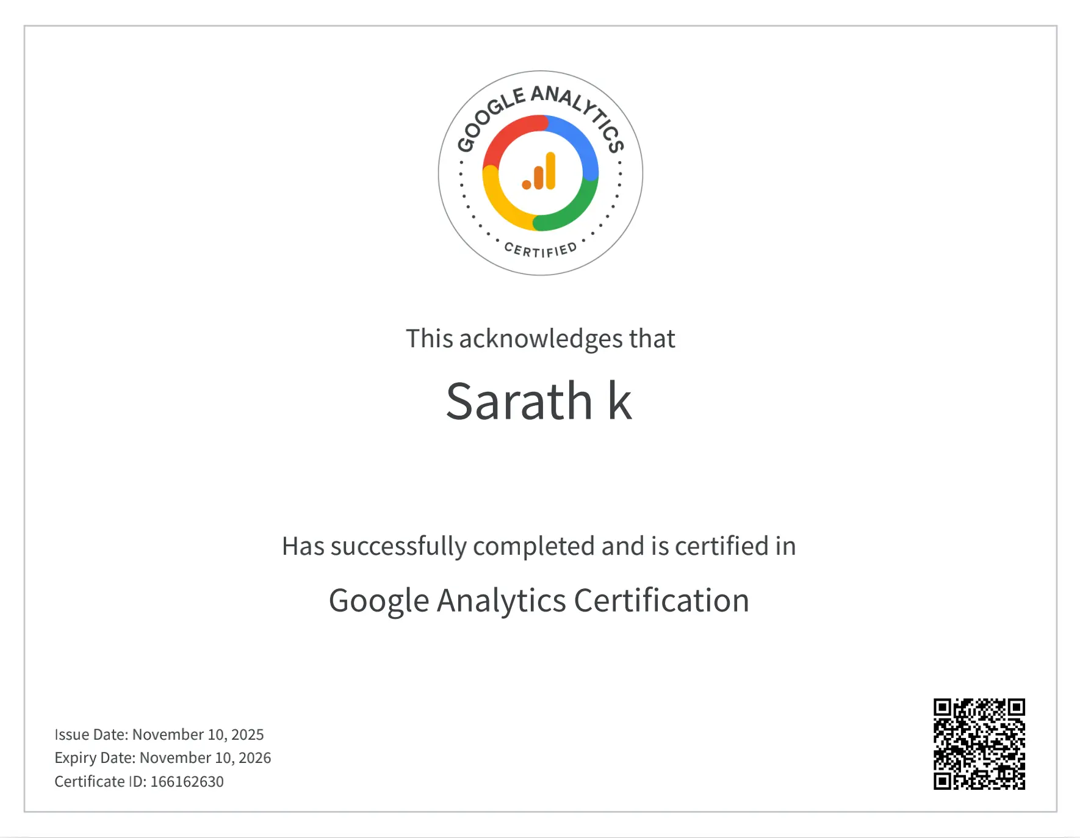
Task: Click the Expiry Date November 10, 2026
Action: (163, 757)
